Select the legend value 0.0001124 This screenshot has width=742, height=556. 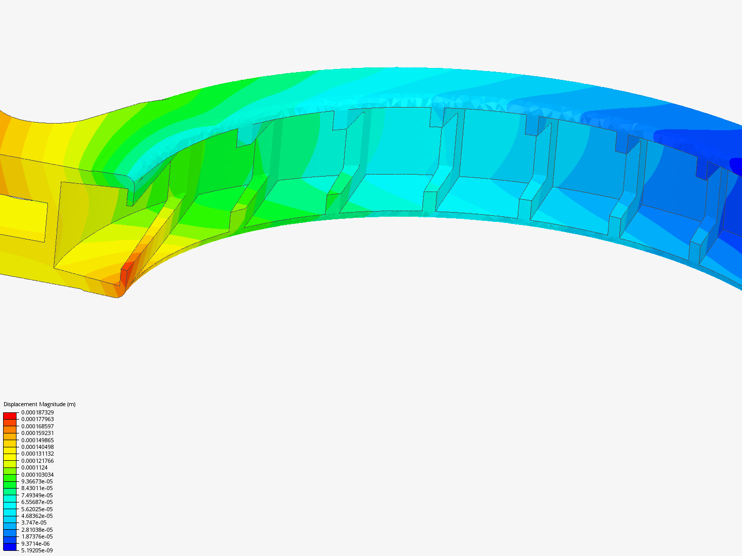click(35, 467)
